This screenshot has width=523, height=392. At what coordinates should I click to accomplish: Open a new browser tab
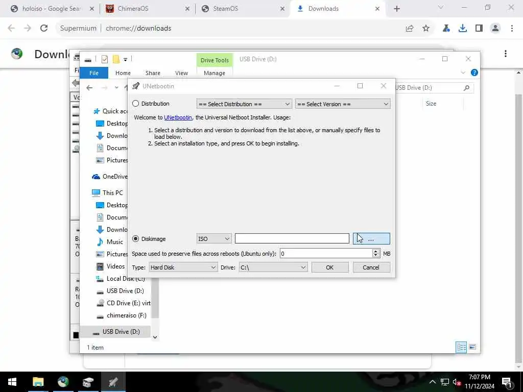(x=396, y=9)
